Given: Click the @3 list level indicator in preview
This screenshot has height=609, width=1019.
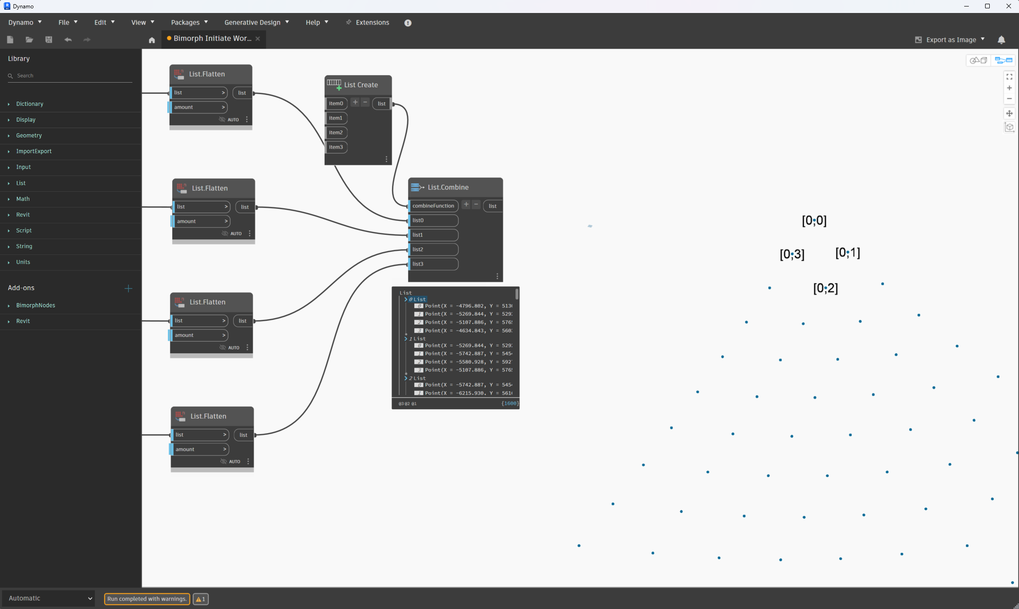Looking at the screenshot, I should [401, 404].
